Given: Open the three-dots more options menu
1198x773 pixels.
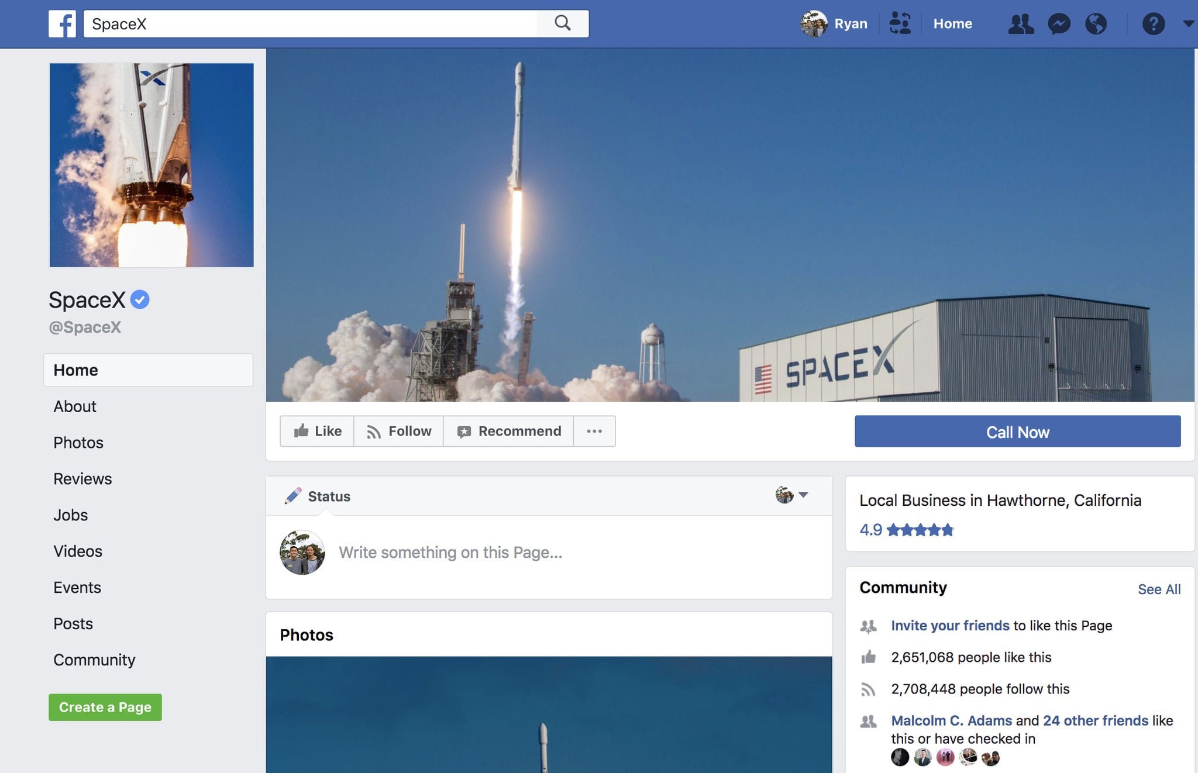Looking at the screenshot, I should coord(594,432).
